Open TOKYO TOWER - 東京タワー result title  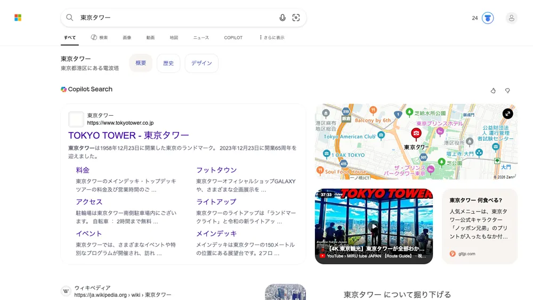128,135
